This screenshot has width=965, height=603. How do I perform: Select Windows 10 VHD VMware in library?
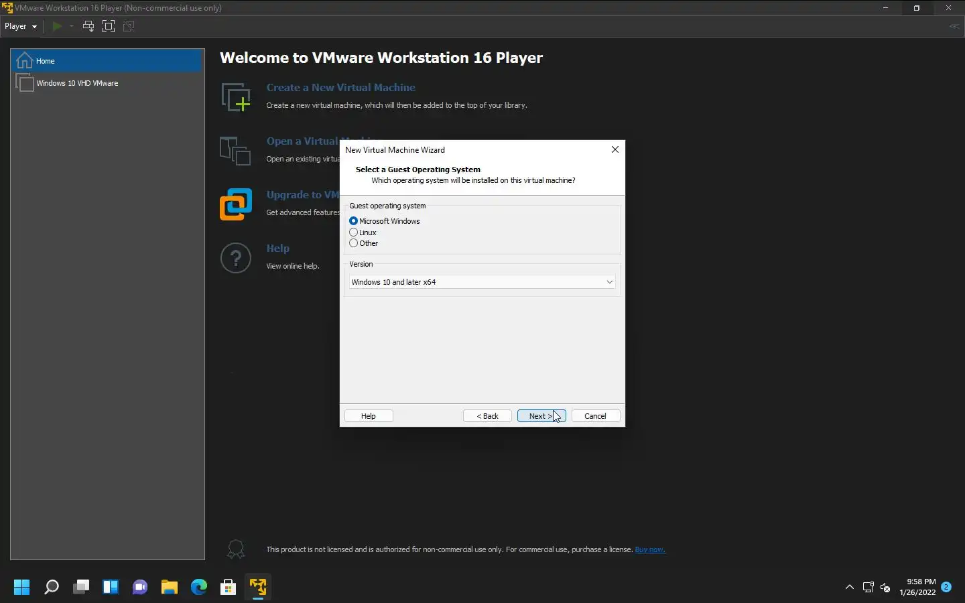coord(107,83)
